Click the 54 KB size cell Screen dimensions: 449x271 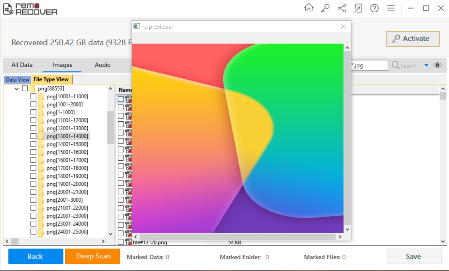tap(234, 242)
